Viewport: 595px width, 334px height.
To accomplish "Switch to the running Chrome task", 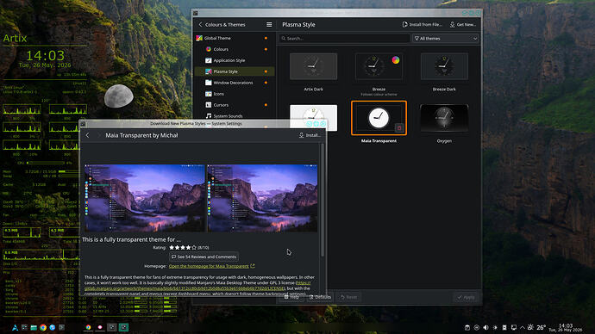I will (x=88, y=327).
